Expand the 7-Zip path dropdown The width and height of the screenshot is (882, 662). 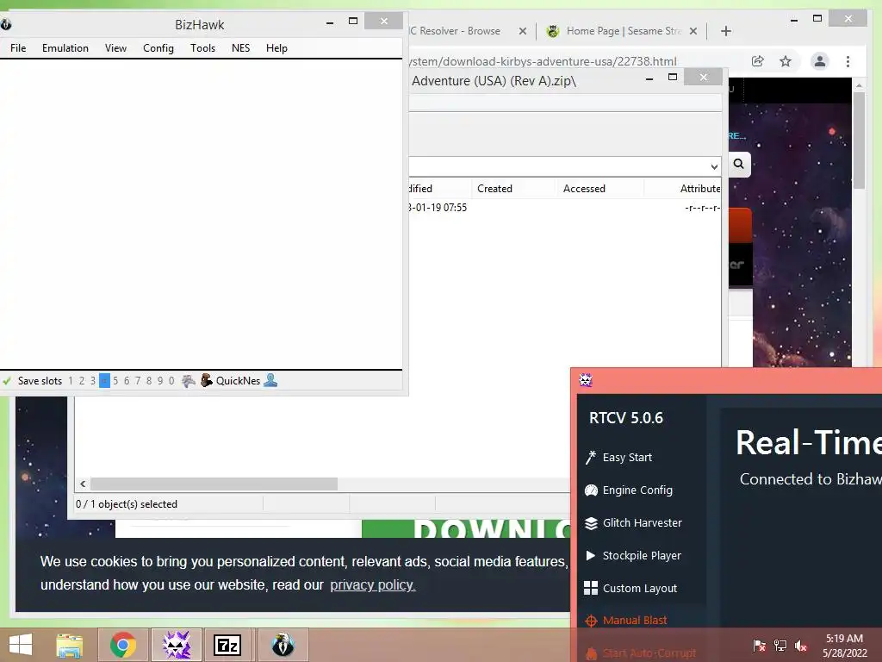[714, 166]
